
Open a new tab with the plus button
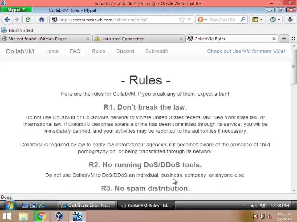pos(284,39)
